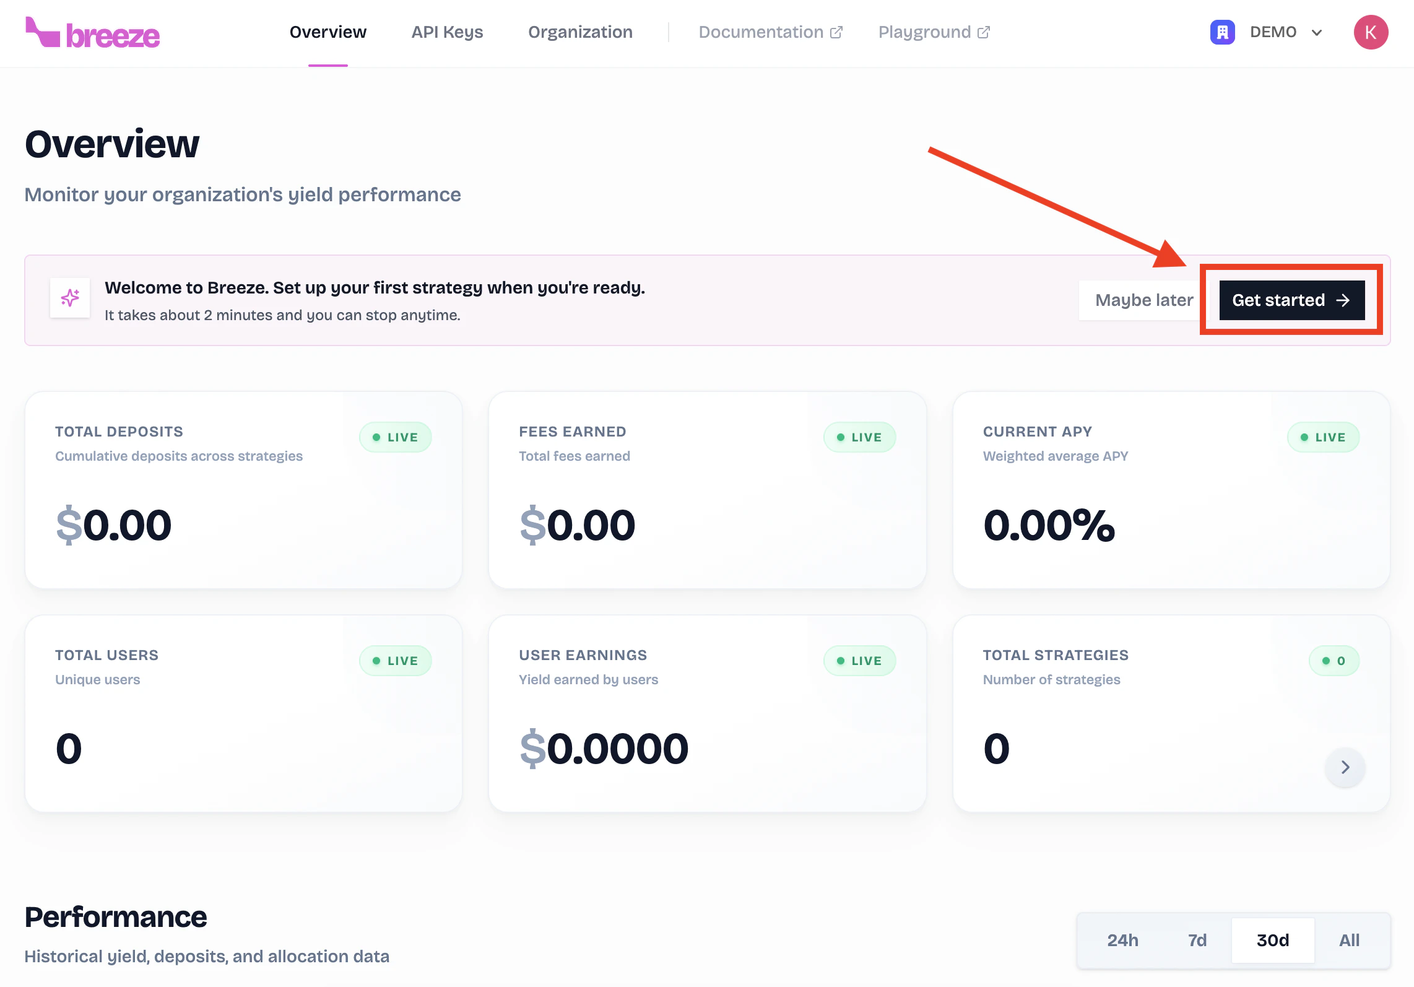Click the Breeze logo
Screen dimensions: 1414x987
(93, 33)
